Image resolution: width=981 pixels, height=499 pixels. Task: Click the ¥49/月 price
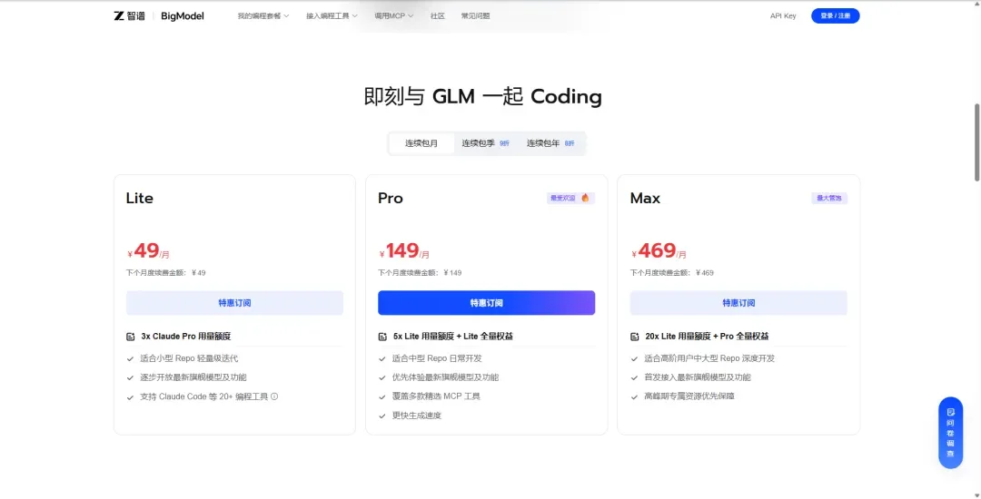[x=148, y=251]
